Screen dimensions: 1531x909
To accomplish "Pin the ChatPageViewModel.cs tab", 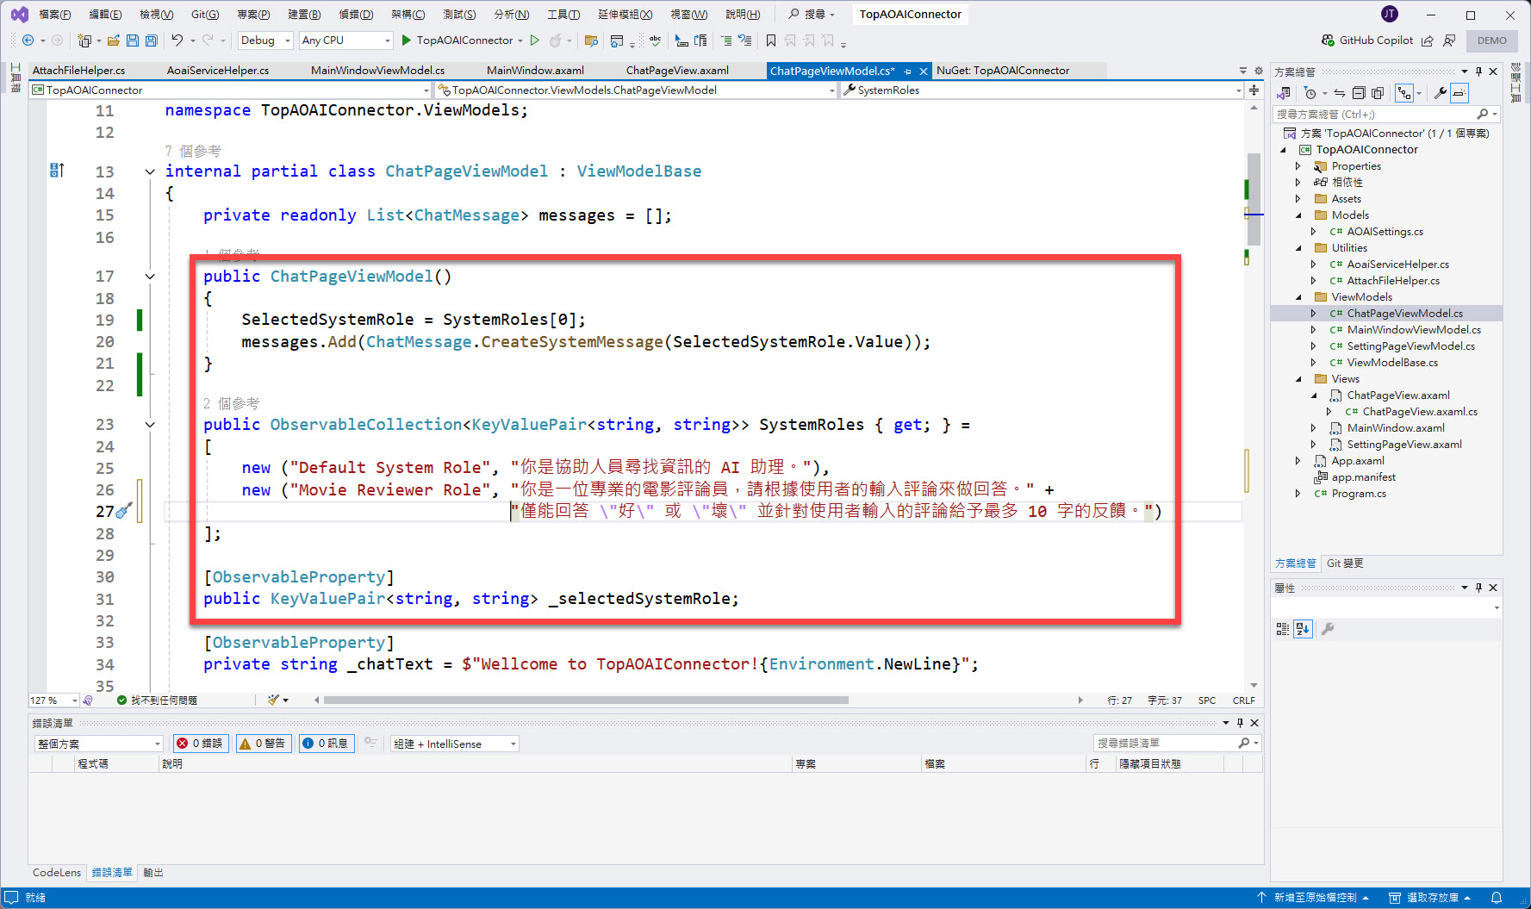I will click(x=907, y=72).
